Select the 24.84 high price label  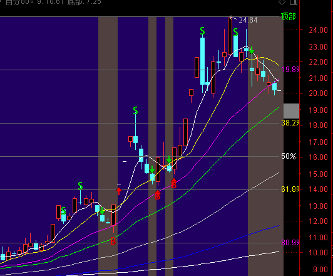click(x=248, y=20)
